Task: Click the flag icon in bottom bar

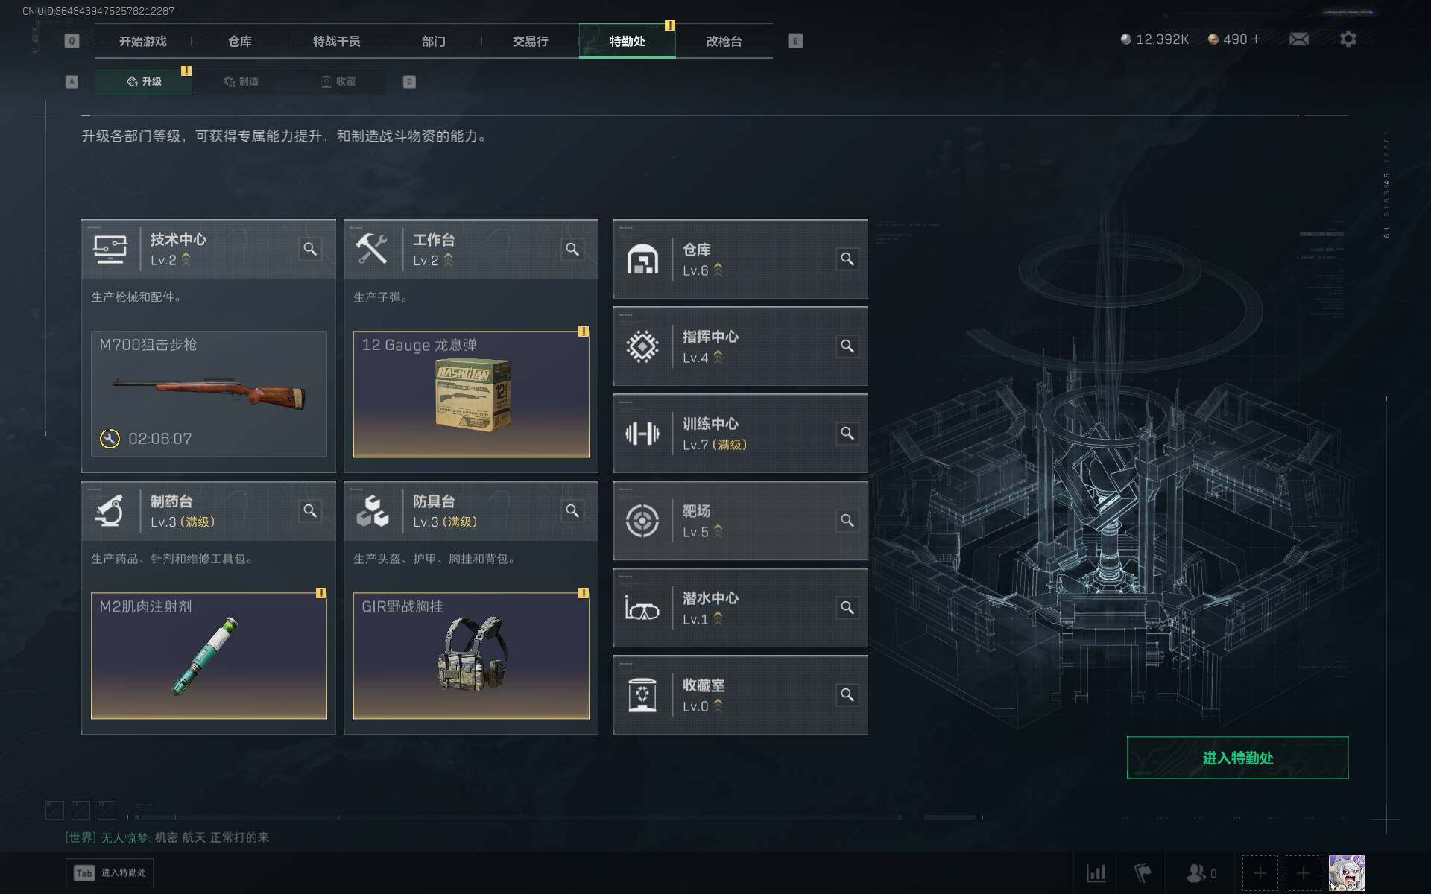Action: coord(1143,872)
